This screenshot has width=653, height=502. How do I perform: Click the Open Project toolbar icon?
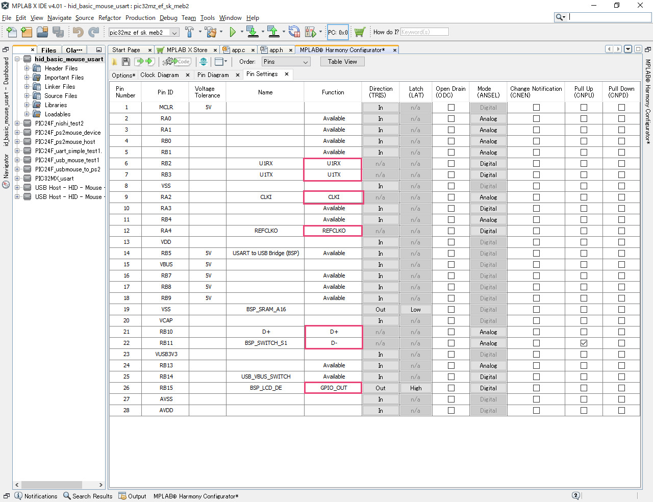pyautogui.click(x=42, y=32)
